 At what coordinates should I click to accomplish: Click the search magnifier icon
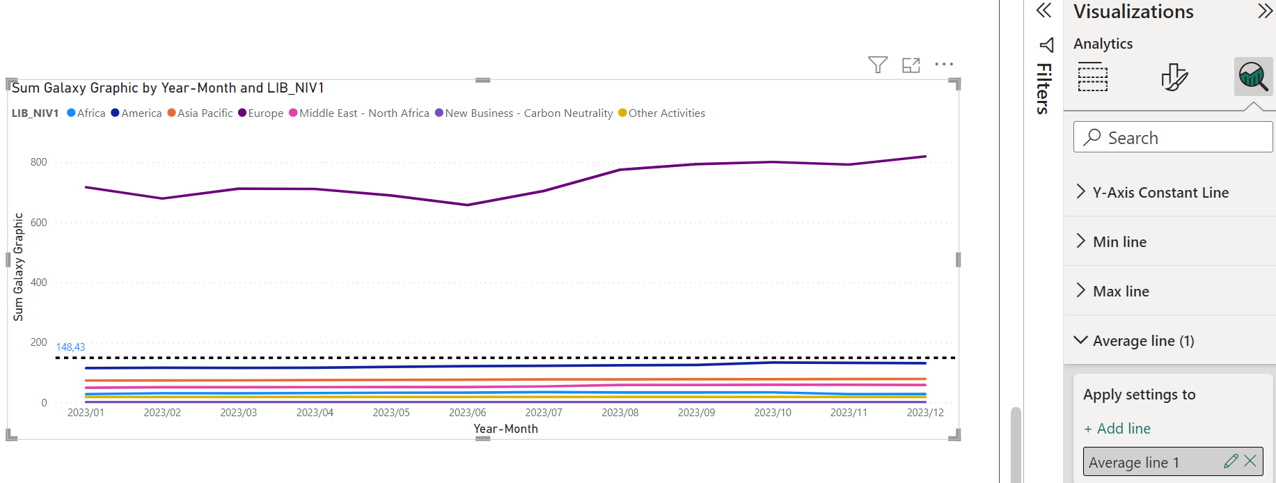[1092, 137]
